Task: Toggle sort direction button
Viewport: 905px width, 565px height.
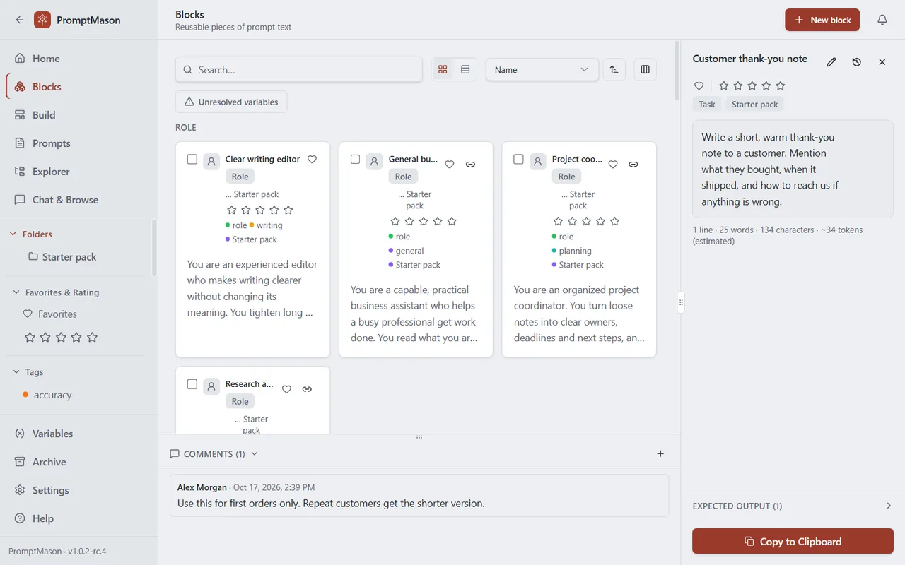Action: coord(614,69)
